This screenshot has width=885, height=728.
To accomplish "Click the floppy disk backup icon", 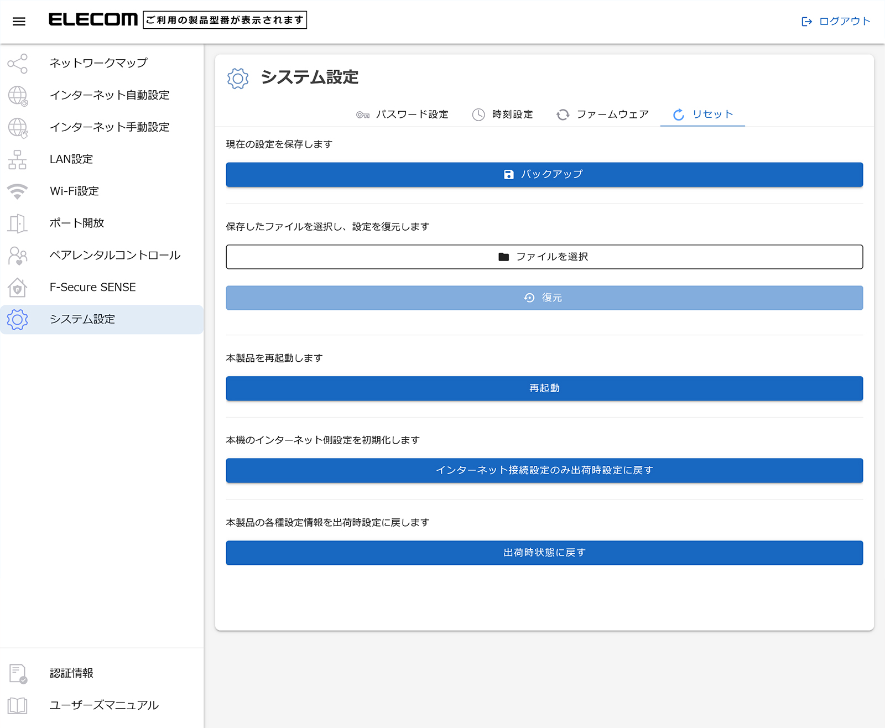I will click(509, 174).
